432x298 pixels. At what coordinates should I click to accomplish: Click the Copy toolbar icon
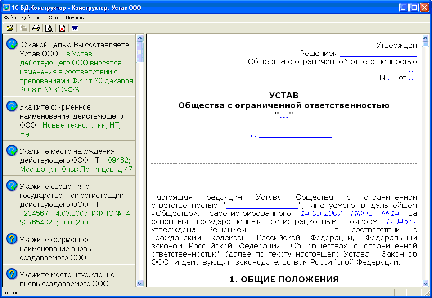click(x=23, y=28)
